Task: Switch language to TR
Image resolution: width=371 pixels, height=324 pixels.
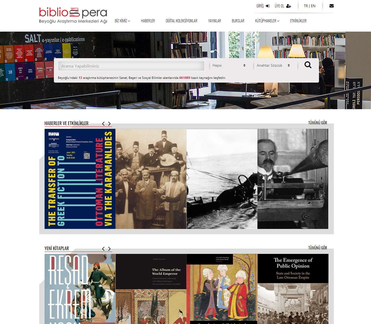Action: tap(306, 6)
